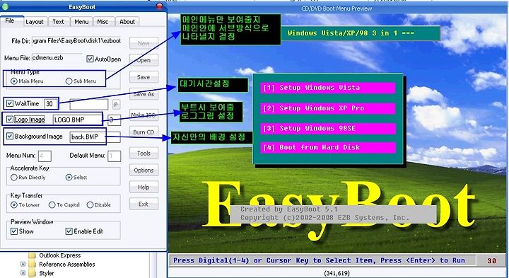Select the Sub Menu radio button
Image resolution: width=509 pixels, height=278 pixels.
pyautogui.click(x=69, y=81)
